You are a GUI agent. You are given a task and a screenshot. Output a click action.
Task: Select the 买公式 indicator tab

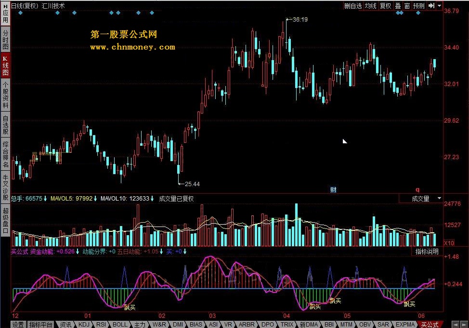coord(430,325)
